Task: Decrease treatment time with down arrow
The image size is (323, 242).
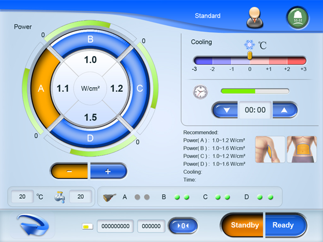Action: (x=225, y=110)
